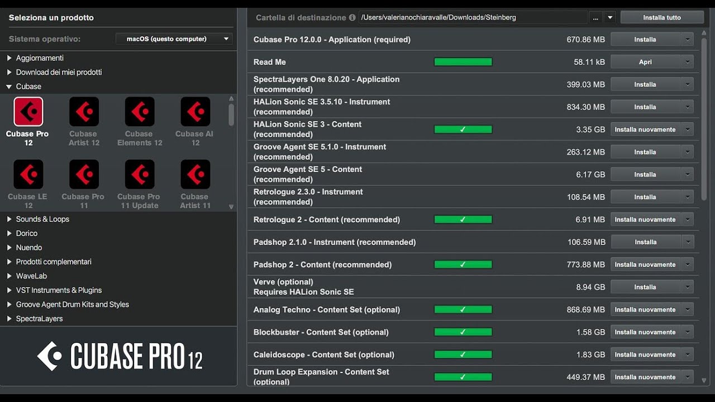
Task: Select the Cubase Pro 12 product icon
Action: click(28, 112)
